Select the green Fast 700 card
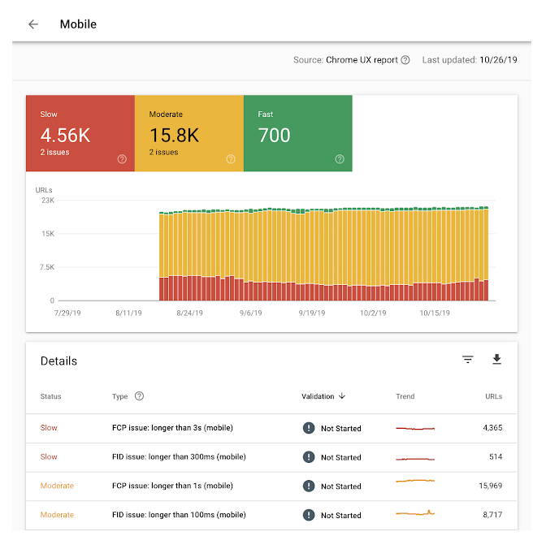This screenshot has height=536, width=546. [298, 133]
